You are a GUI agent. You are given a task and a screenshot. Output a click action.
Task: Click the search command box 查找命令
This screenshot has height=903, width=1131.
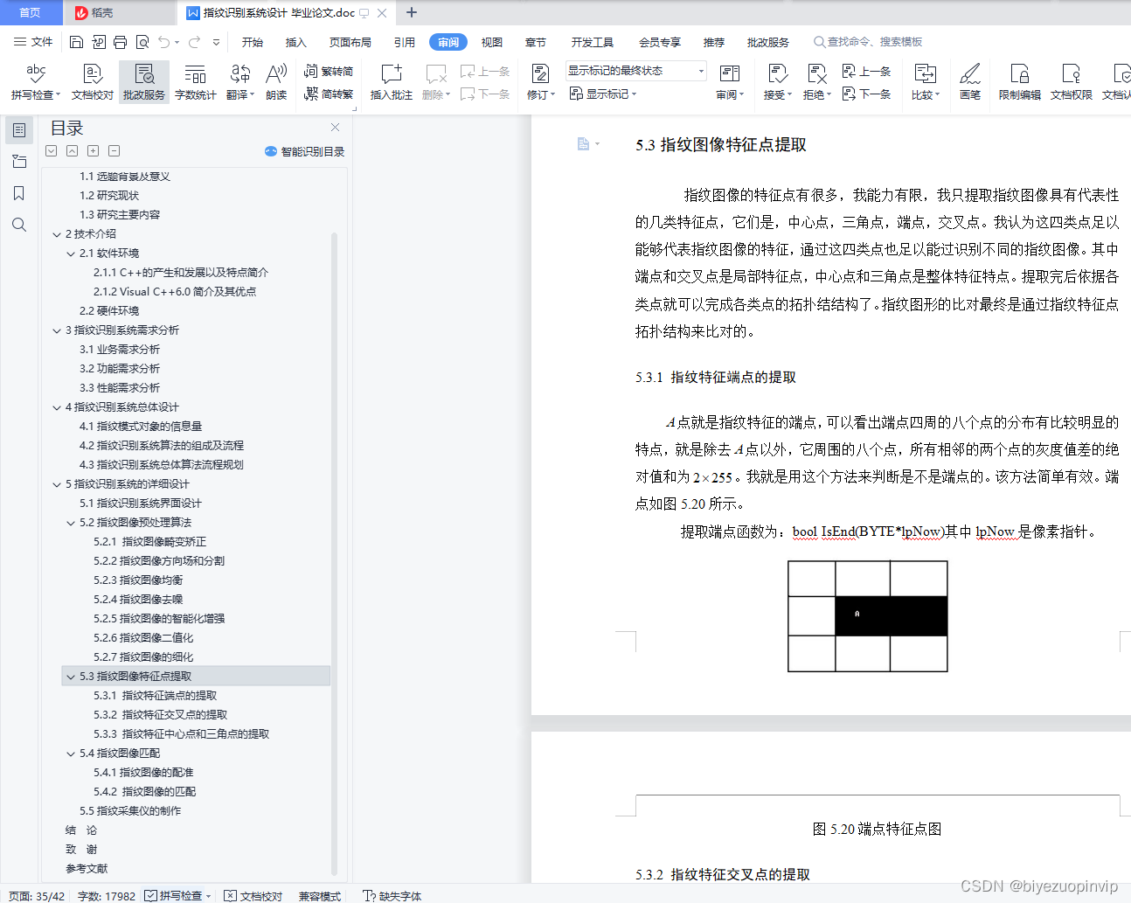868,42
